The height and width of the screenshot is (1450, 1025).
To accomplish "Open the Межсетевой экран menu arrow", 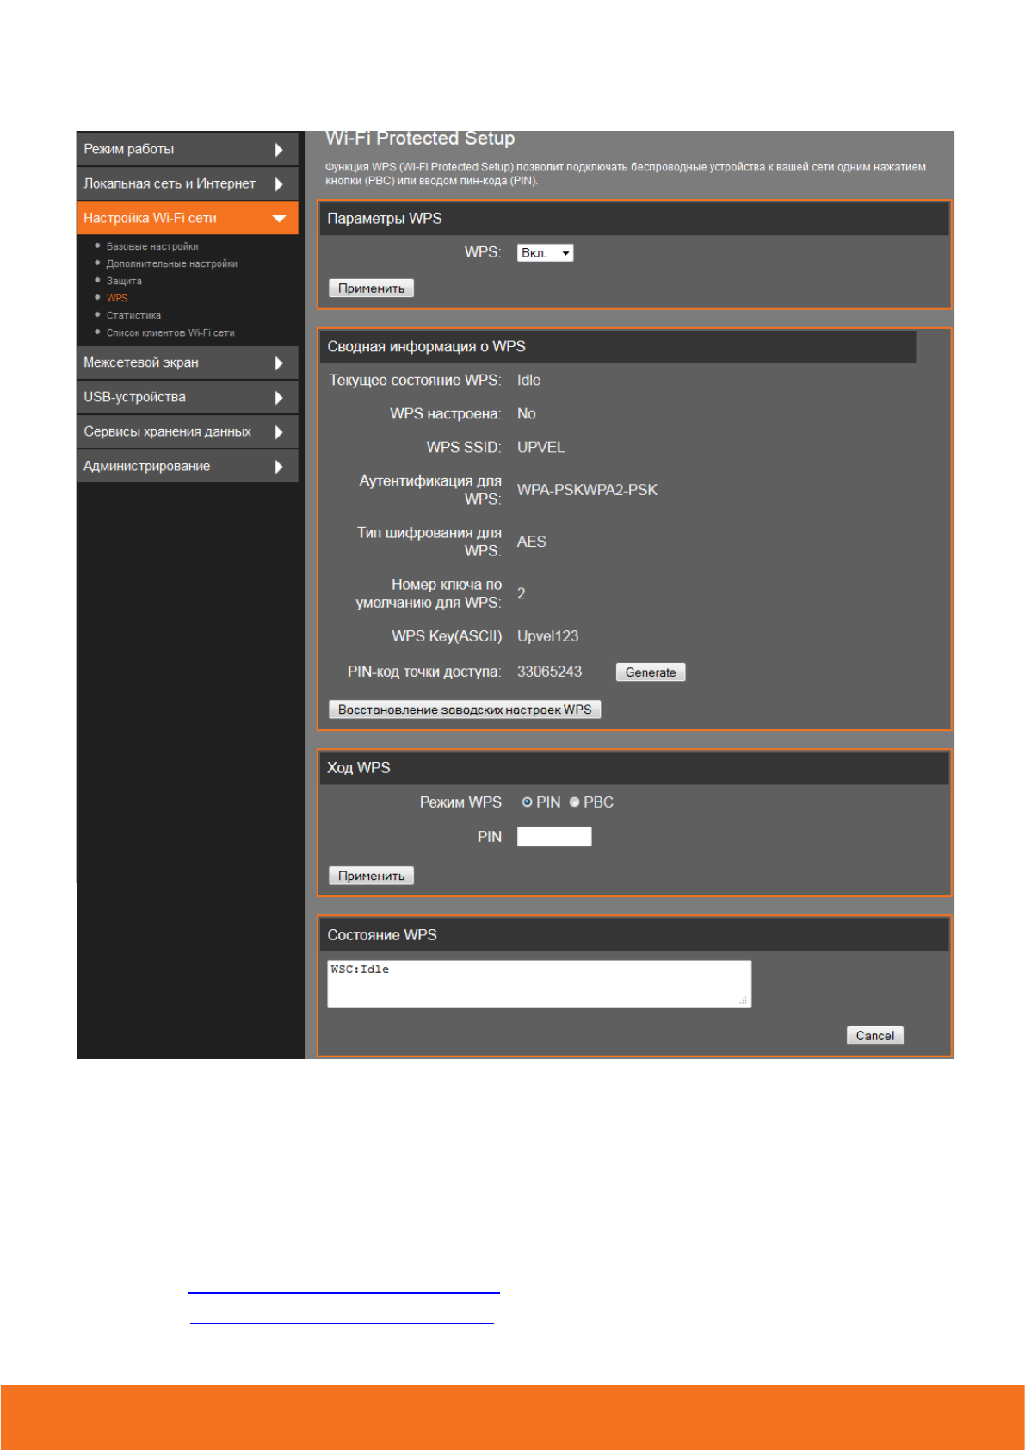I will pos(279,363).
